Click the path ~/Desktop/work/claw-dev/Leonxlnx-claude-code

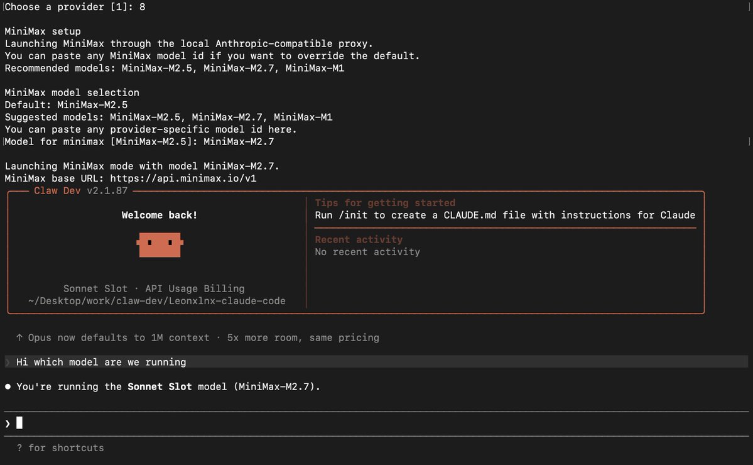pyautogui.click(x=156, y=301)
